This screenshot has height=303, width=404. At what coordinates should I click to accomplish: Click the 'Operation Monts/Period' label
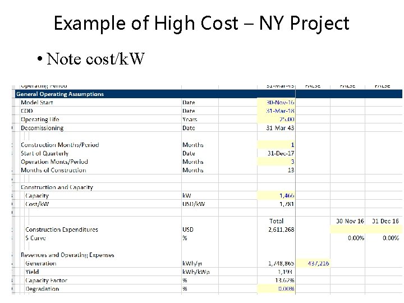point(54,162)
